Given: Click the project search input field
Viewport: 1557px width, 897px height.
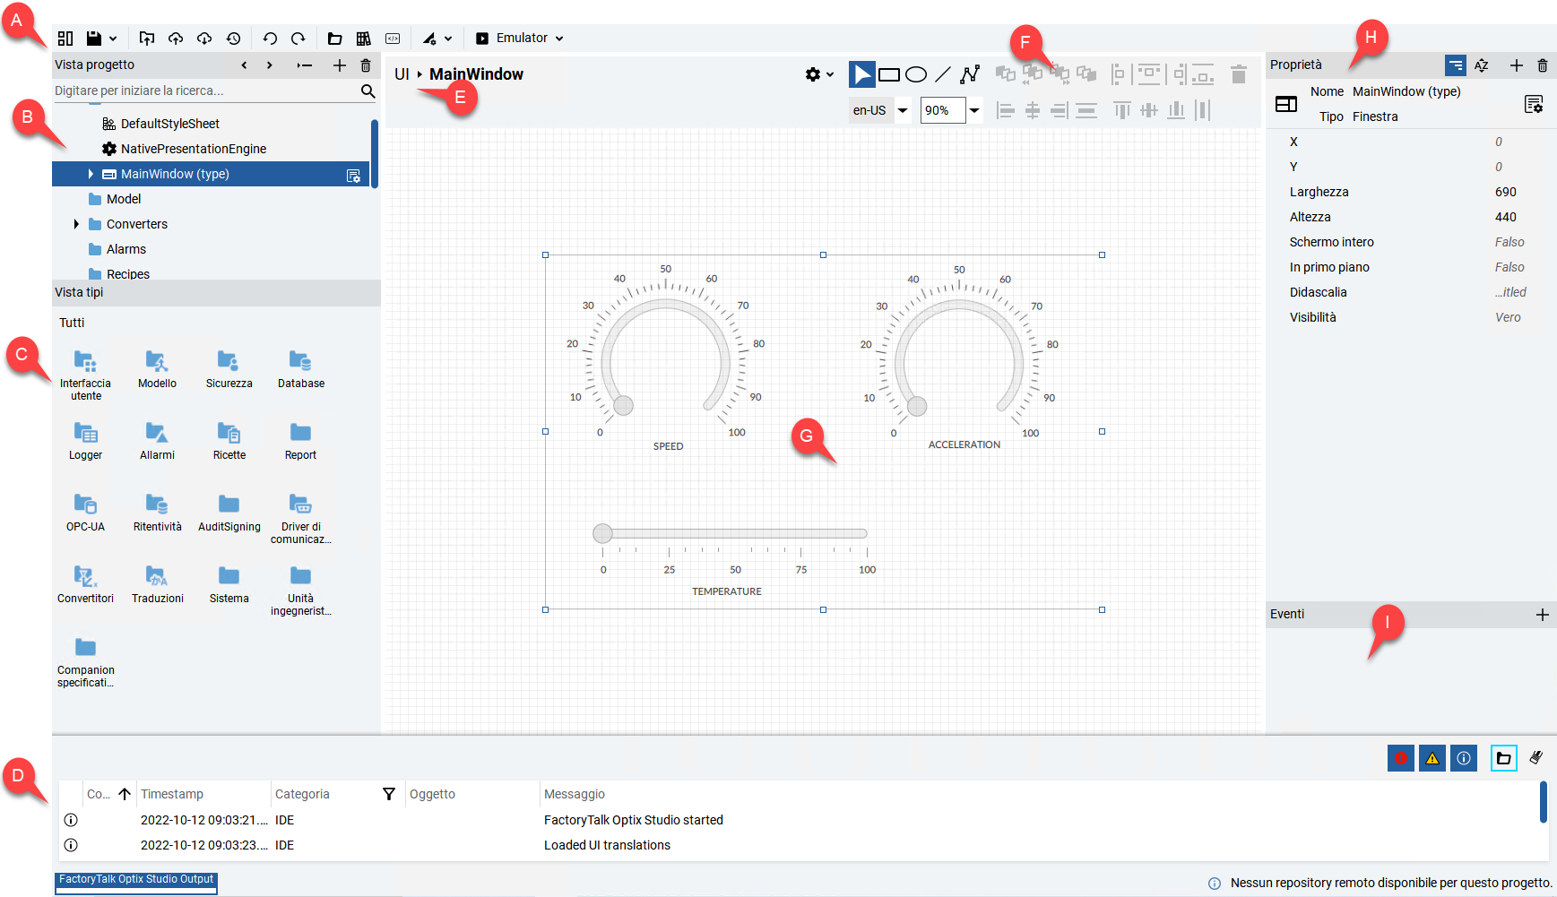Looking at the screenshot, I should [x=204, y=91].
